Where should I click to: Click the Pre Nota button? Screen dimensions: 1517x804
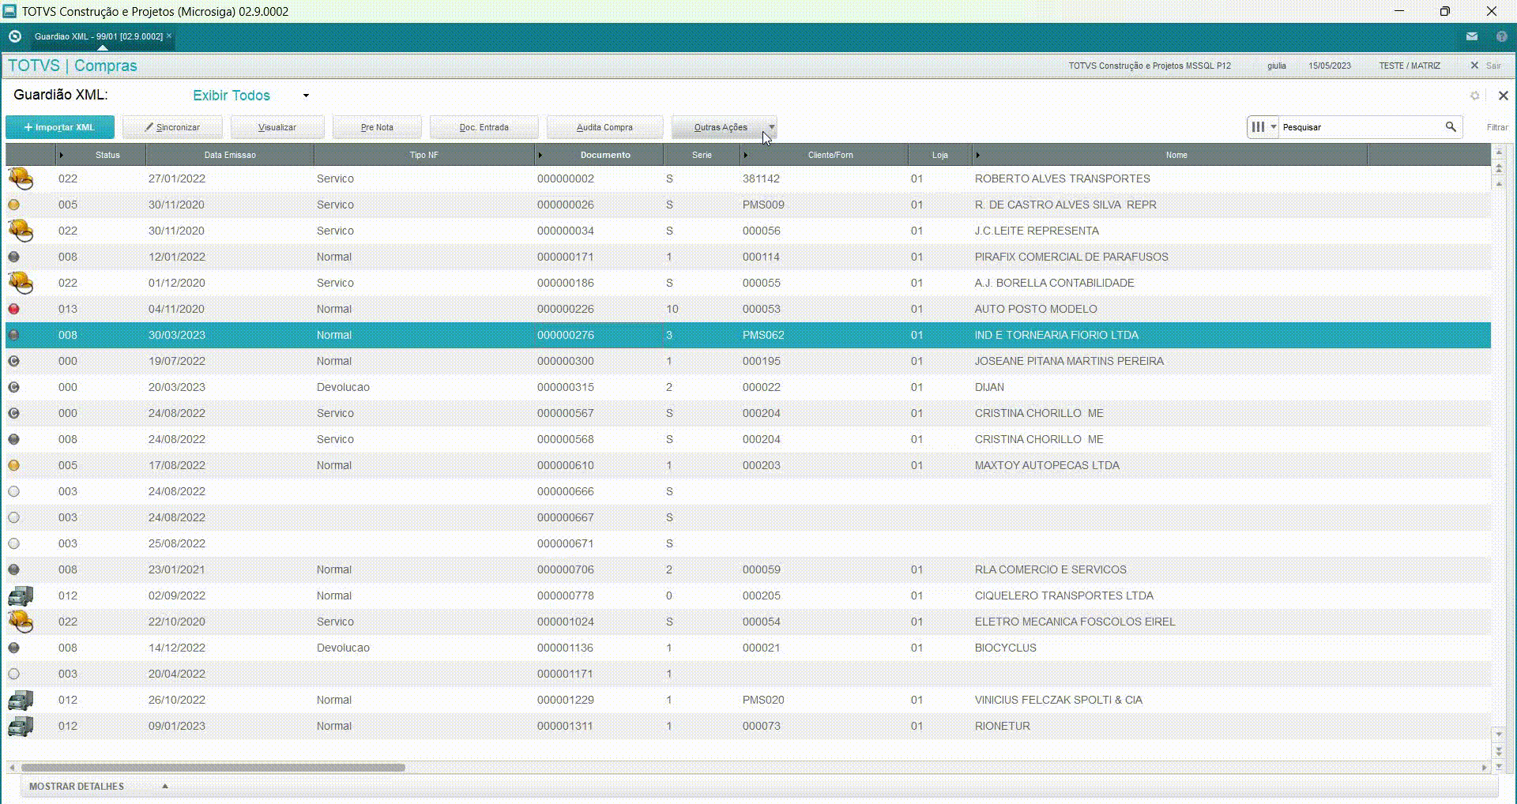pos(377,127)
